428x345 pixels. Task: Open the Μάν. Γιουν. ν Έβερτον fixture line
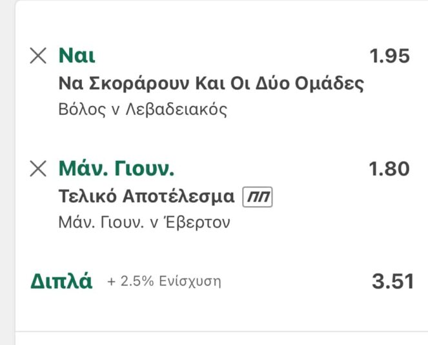point(144,222)
